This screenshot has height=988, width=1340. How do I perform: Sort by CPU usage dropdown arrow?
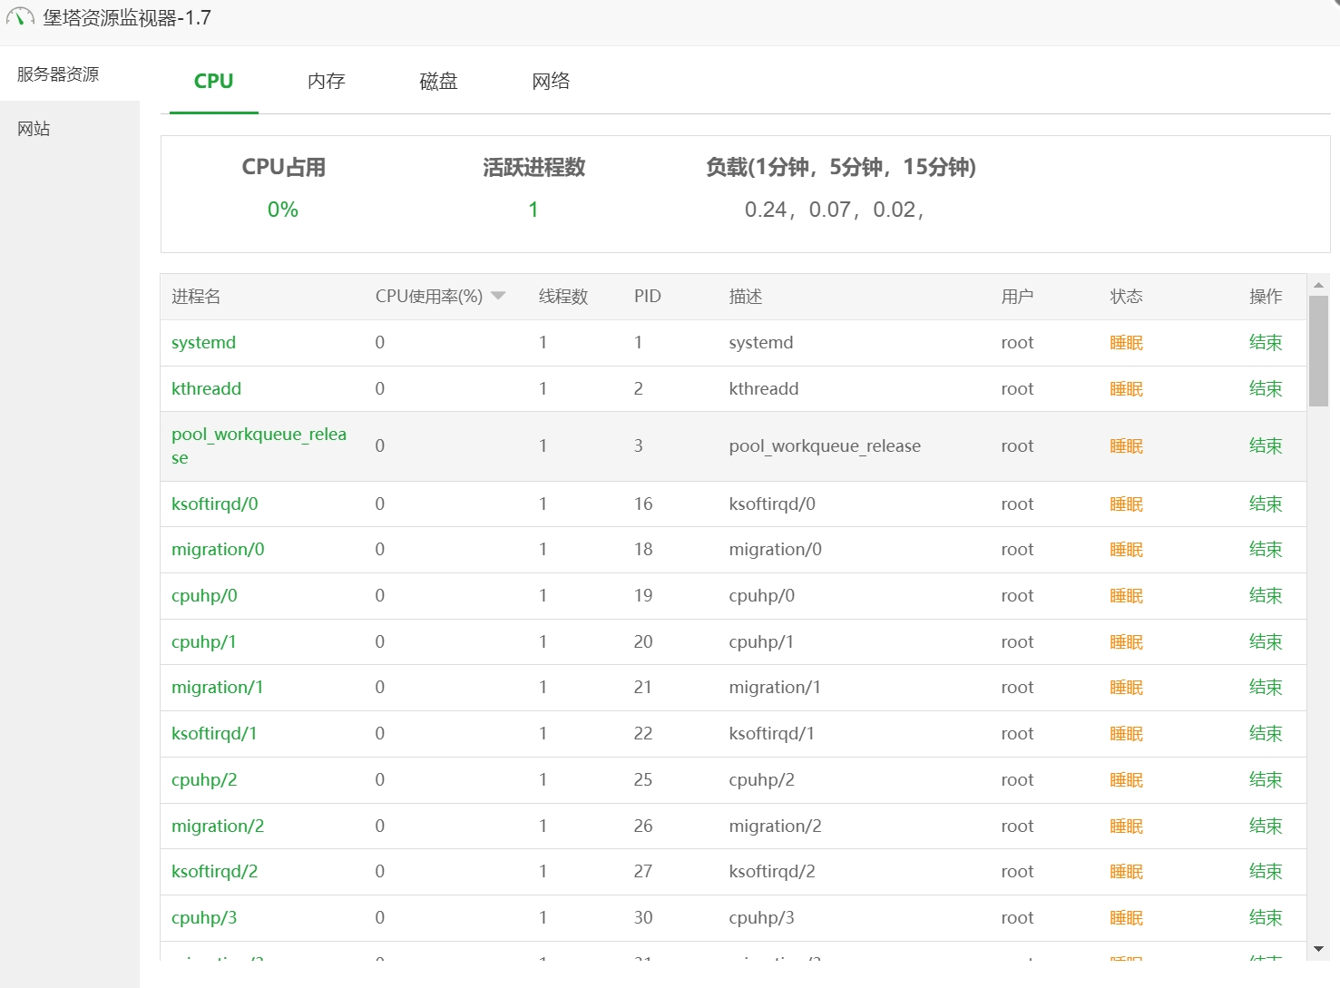[498, 296]
